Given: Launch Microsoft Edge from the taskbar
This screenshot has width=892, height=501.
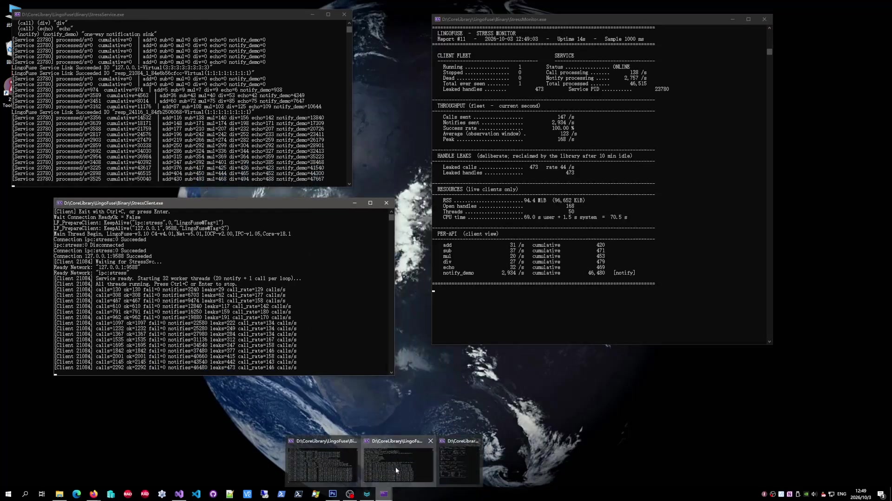Looking at the screenshot, I should click(77, 494).
